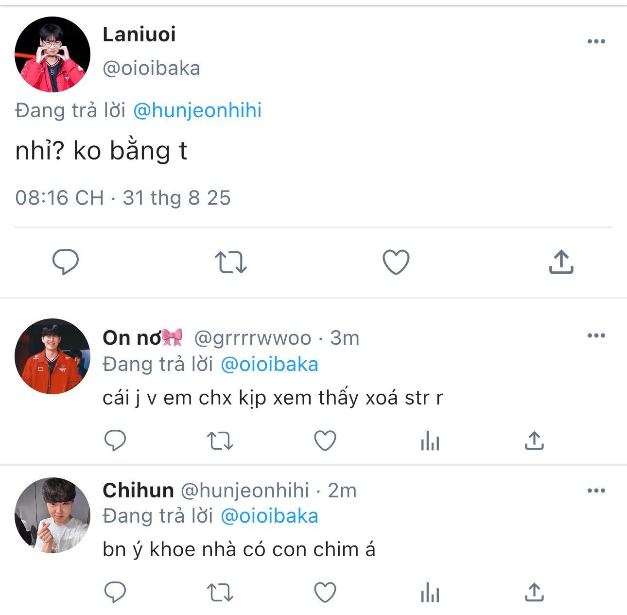View analytics for On nơ's reply

430,441
